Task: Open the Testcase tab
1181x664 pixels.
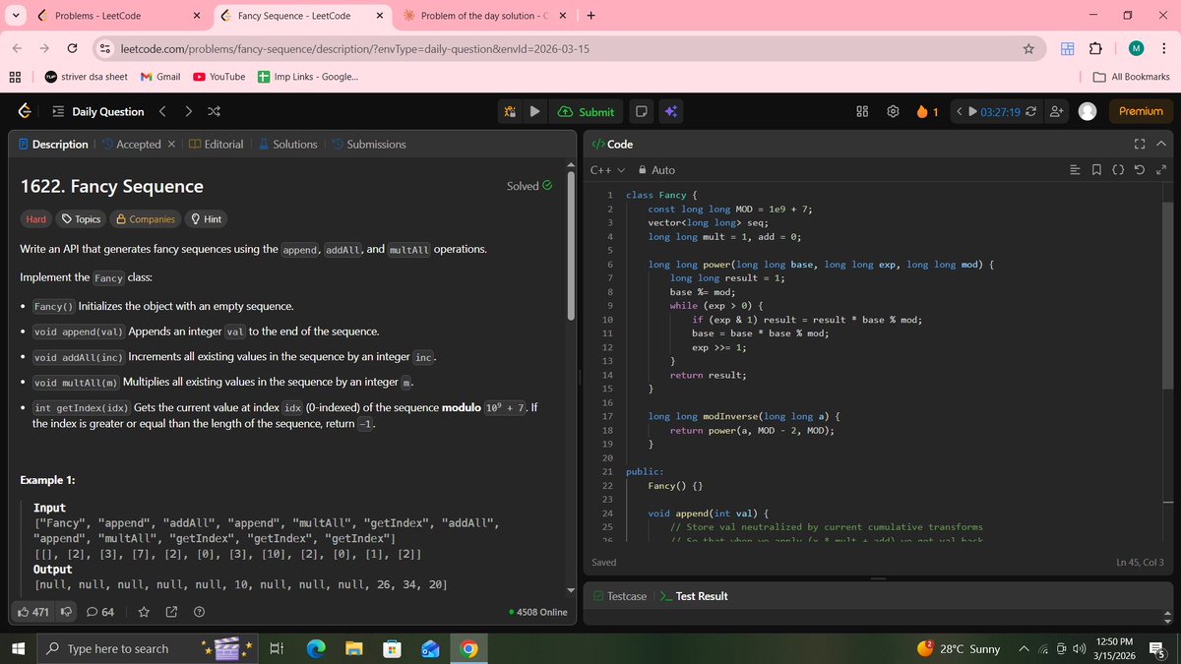Action: tap(619, 596)
